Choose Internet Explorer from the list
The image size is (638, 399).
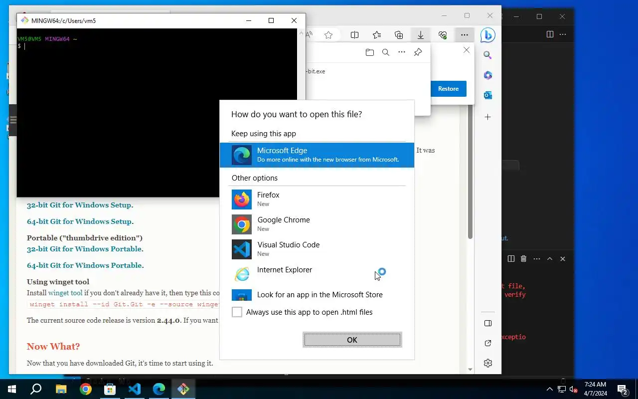click(317, 273)
